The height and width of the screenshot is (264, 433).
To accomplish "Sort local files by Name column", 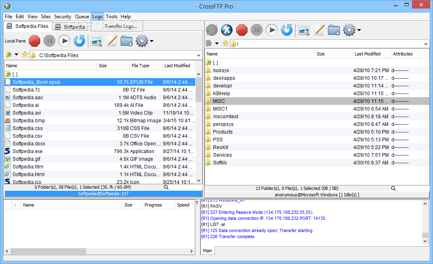I will tap(51, 66).
